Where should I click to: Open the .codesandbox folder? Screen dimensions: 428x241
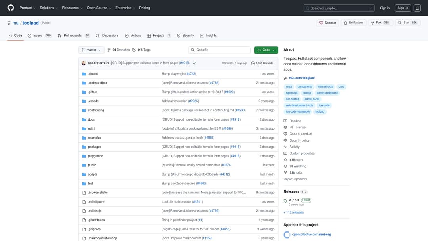click(x=97, y=83)
